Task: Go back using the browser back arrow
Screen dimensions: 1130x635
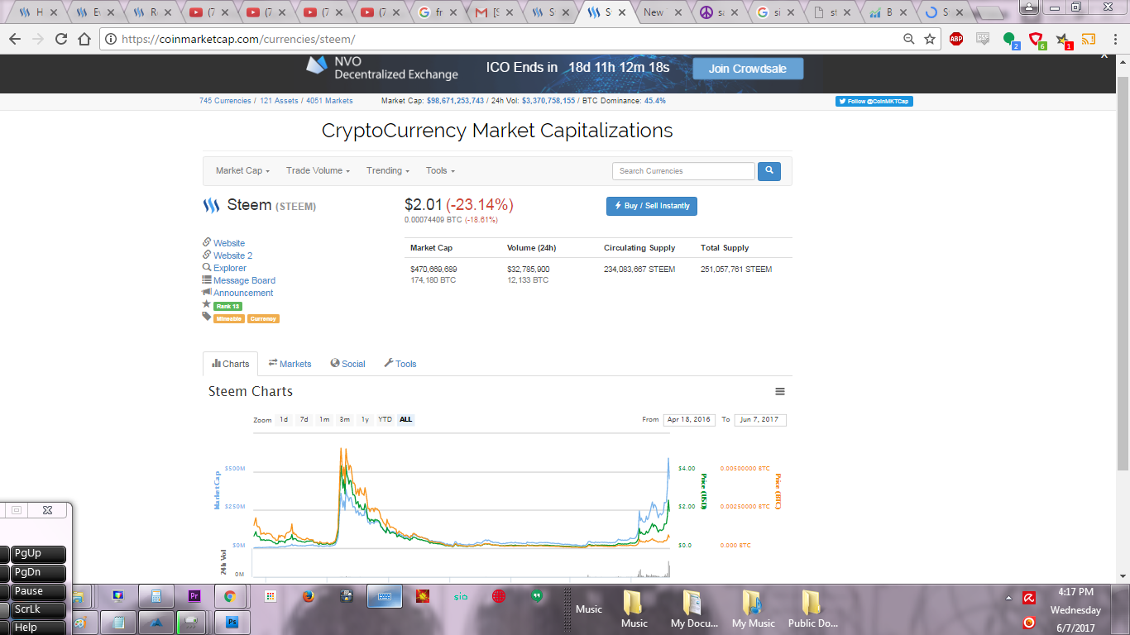Action: (15, 39)
